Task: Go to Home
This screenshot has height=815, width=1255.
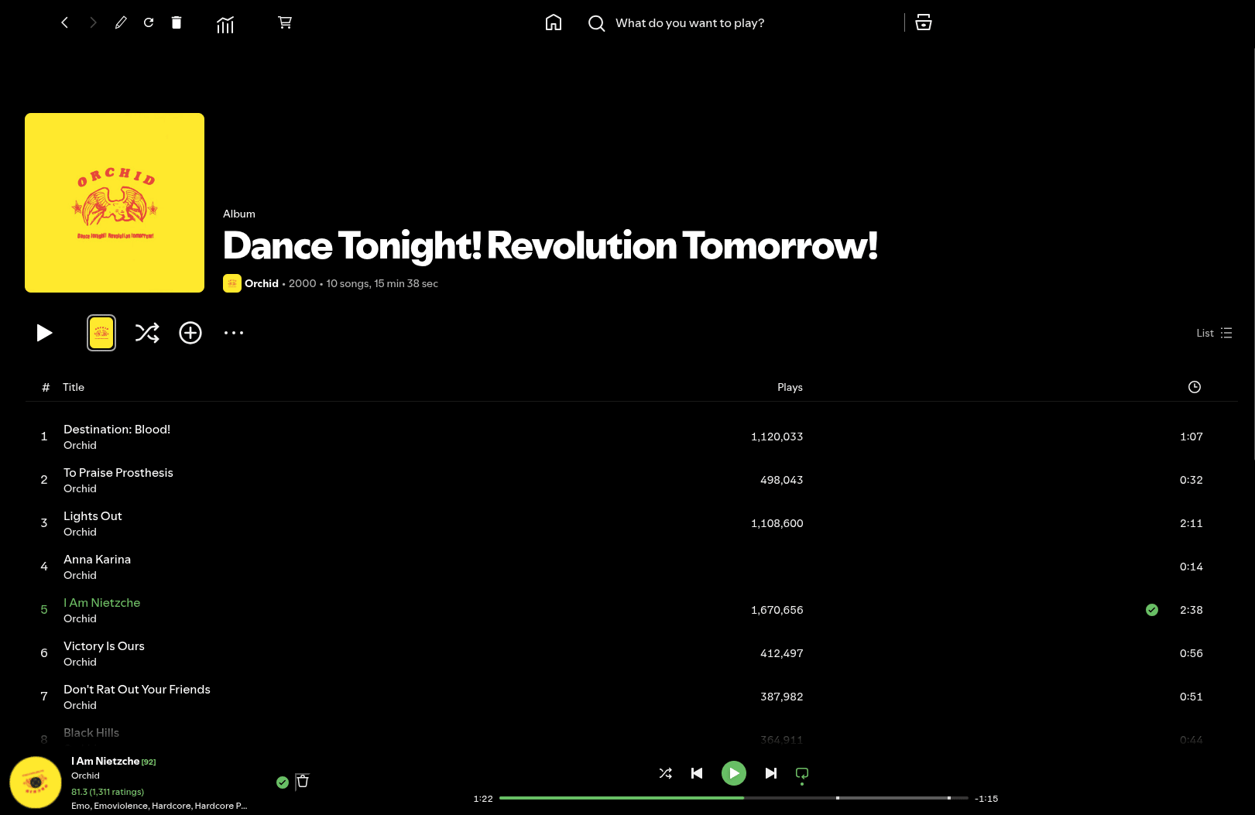Action: pos(554,22)
